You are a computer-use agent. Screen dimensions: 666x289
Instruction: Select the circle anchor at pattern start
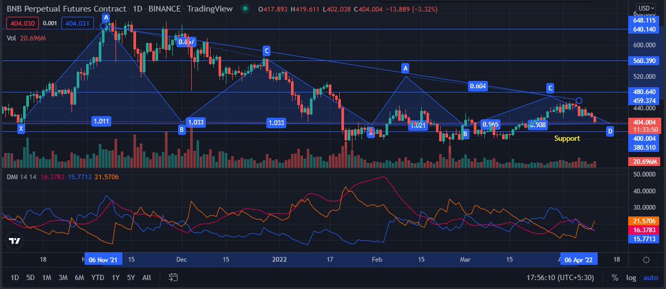pos(103,26)
